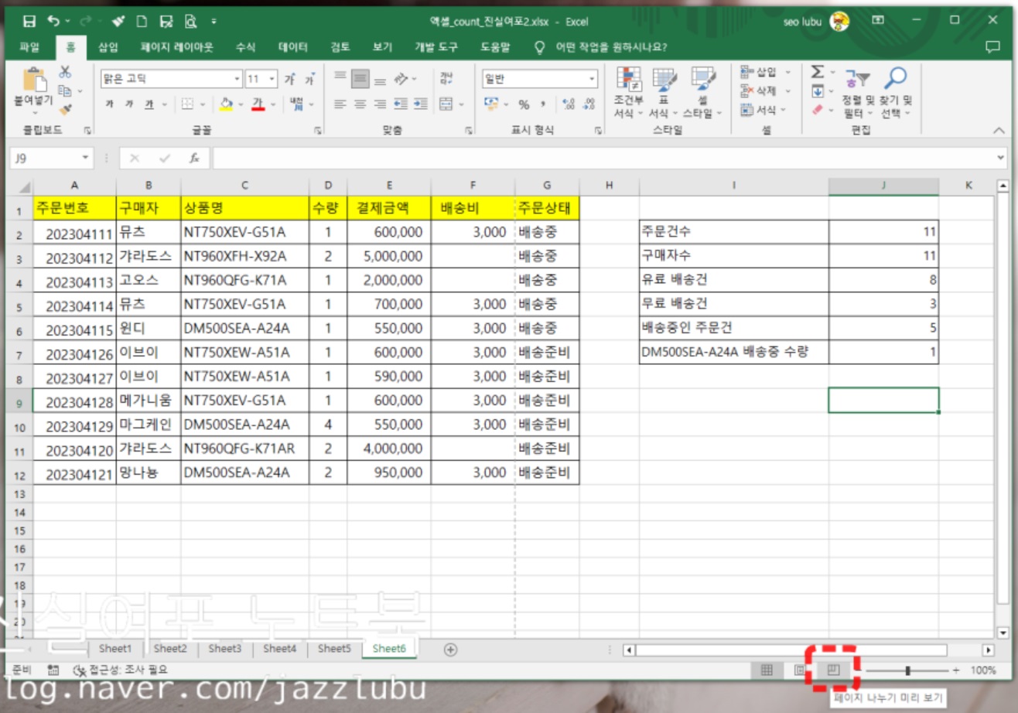The height and width of the screenshot is (713, 1018).
Task: Open 찾기 및 선택 find and select
Action: (896, 93)
